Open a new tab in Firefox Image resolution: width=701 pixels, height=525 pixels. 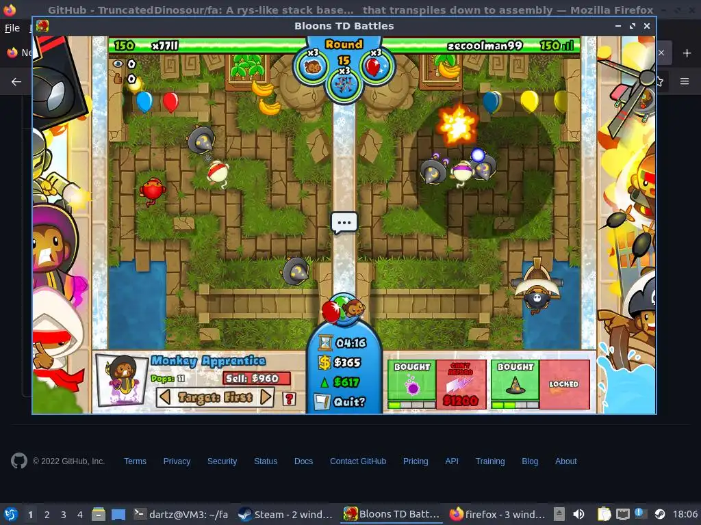pyautogui.click(x=687, y=53)
